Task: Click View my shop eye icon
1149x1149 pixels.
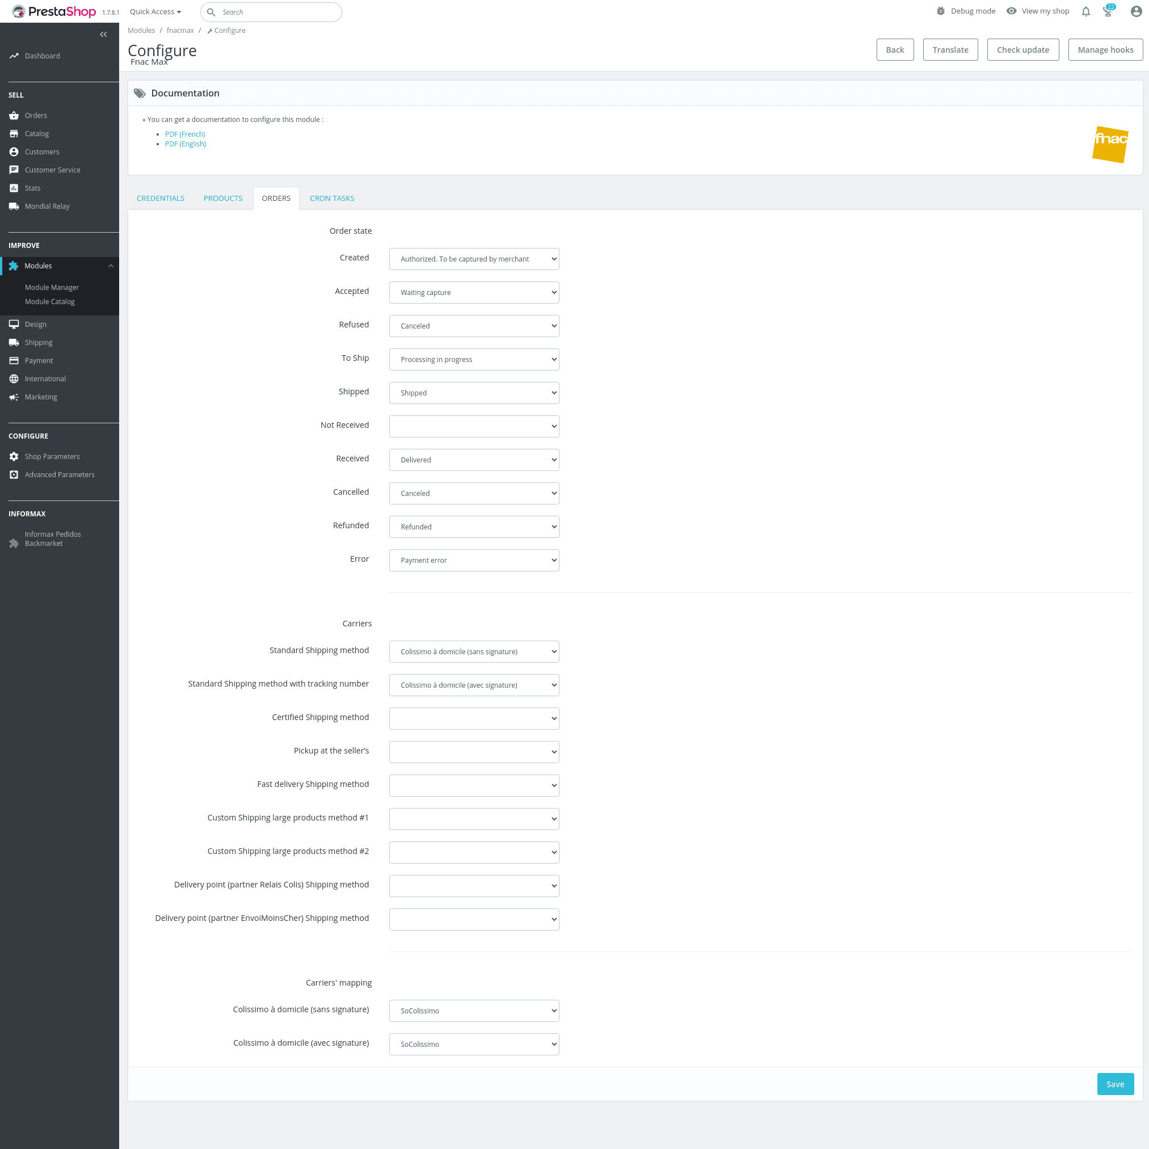Action: (x=1011, y=11)
